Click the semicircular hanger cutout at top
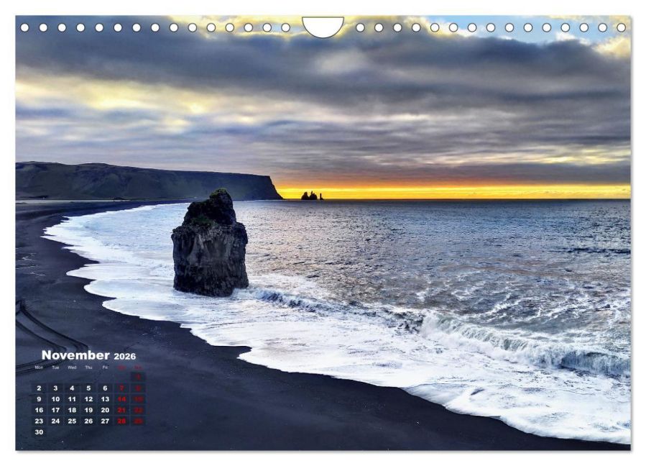Viewport: 646px width, 466px height. coord(323,27)
